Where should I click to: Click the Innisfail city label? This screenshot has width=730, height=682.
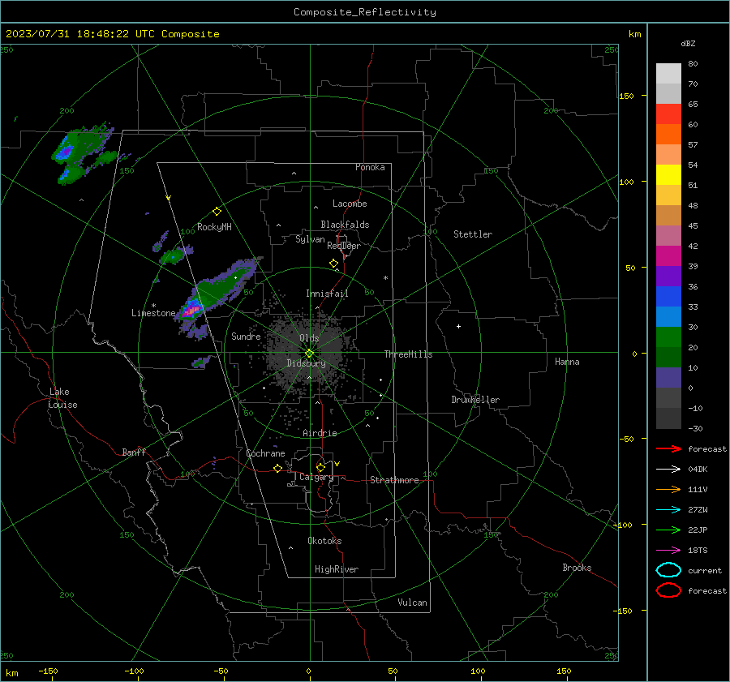(327, 294)
